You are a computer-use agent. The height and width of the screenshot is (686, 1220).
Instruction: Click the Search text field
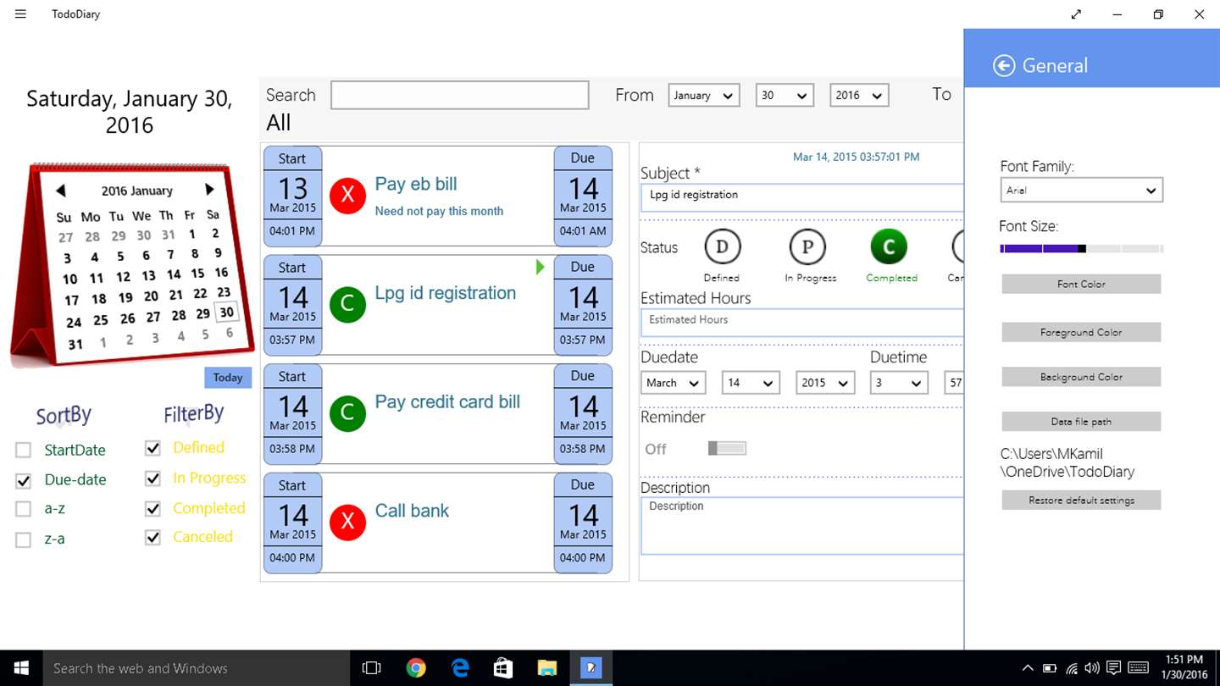pos(460,96)
